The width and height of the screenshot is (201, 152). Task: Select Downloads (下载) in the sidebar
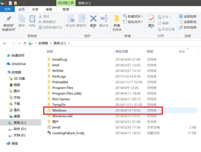point(15,104)
